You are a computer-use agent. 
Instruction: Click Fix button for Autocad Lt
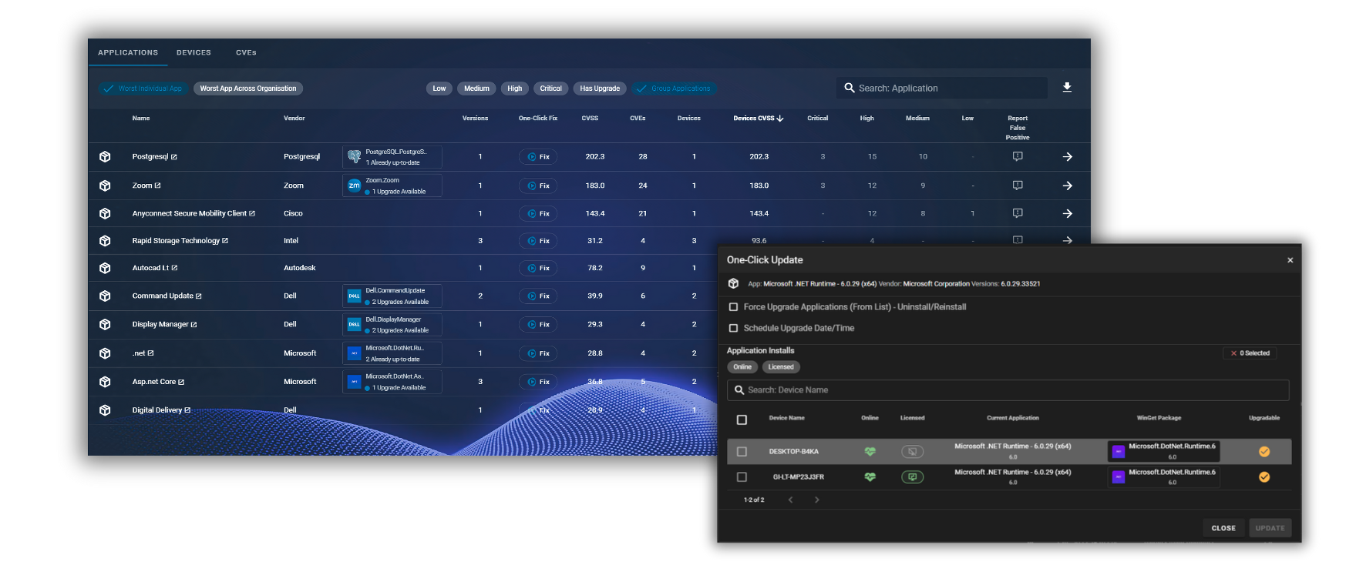point(539,268)
